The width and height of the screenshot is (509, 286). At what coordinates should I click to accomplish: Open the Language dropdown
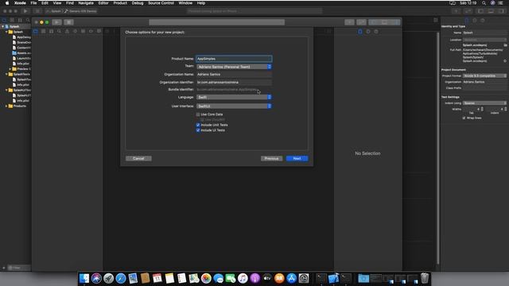click(234, 97)
